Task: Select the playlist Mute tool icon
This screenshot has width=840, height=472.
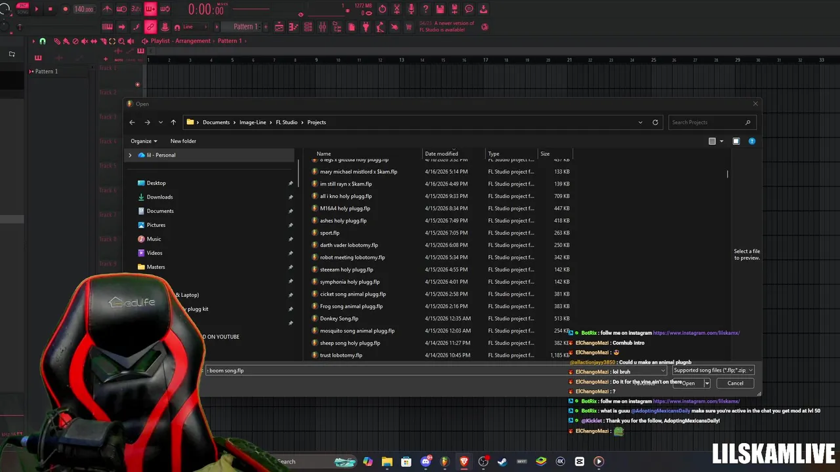Action: 84,41
